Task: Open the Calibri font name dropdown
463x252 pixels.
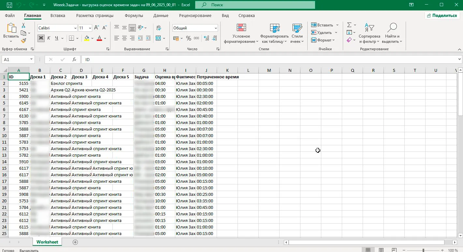Action: [x=76, y=28]
